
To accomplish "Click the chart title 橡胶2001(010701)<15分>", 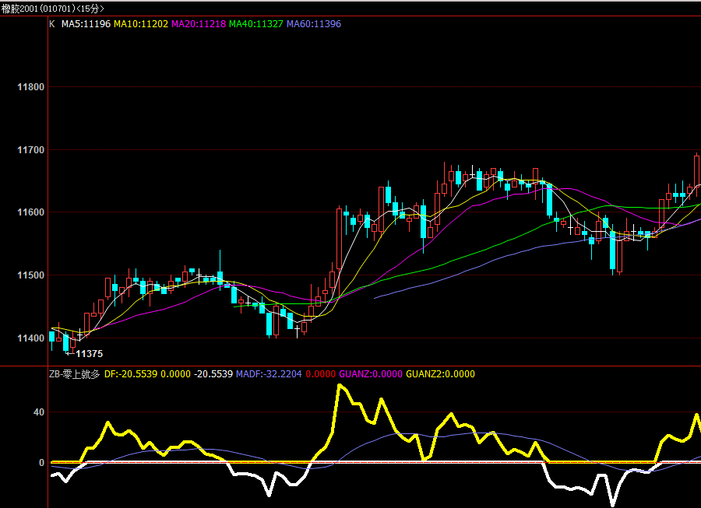I will (x=53, y=9).
